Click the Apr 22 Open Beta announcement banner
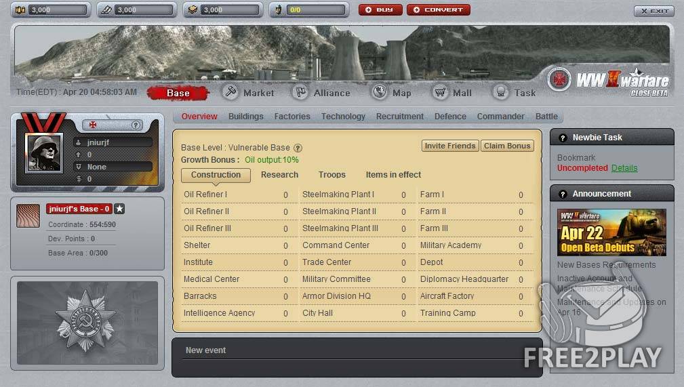 611,232
